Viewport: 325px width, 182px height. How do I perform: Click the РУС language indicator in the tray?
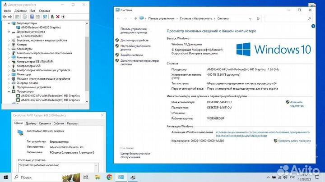coord(292,177)
